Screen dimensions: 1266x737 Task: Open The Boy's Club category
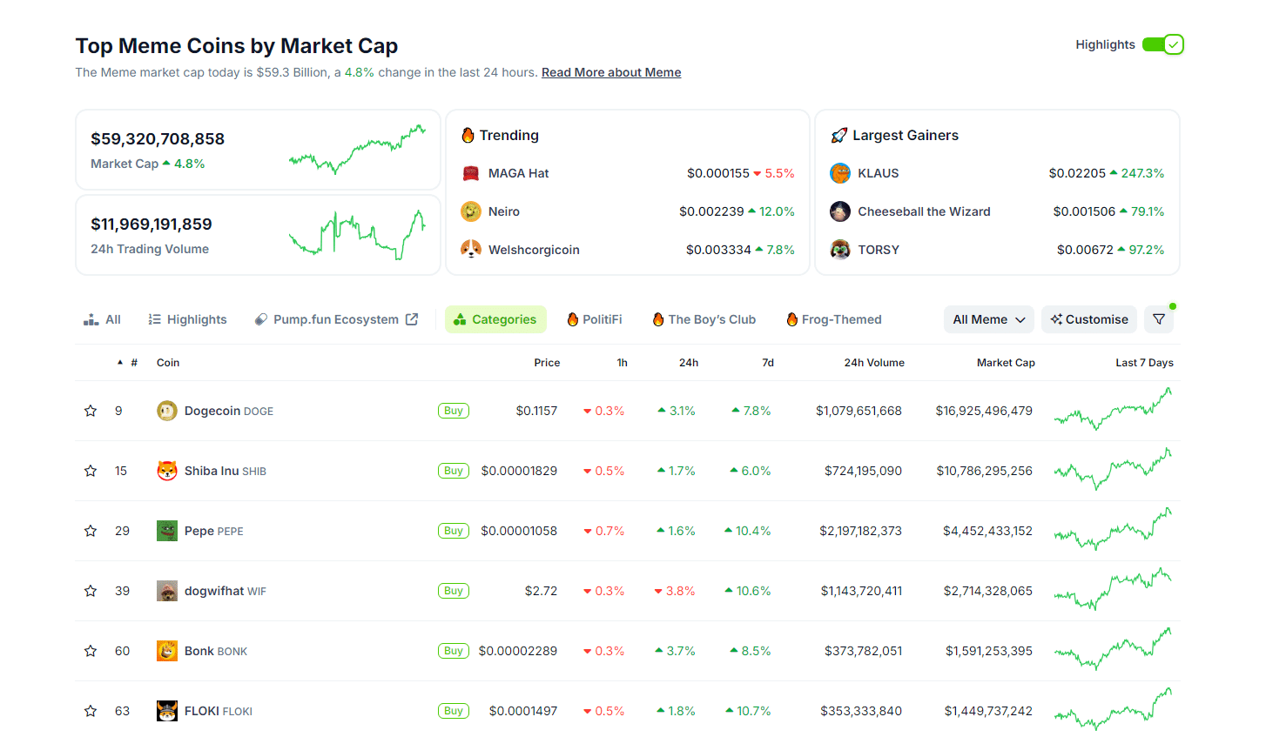click(704, 319)
